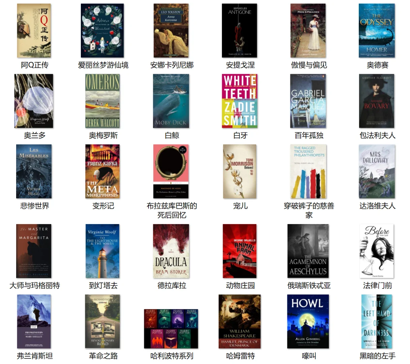
Task: Click the 白鲸 title label
Action: [172, 135]
